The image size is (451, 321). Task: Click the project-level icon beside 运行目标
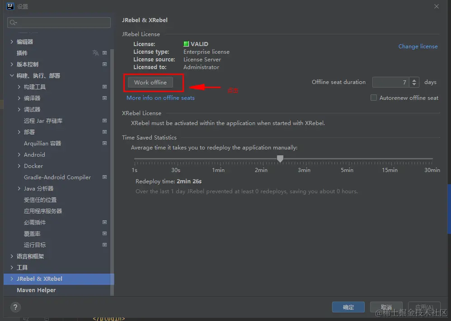click(x=105, y=245)
